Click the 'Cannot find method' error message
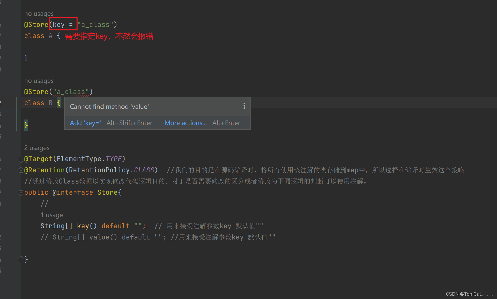 [x=109, y=107]
